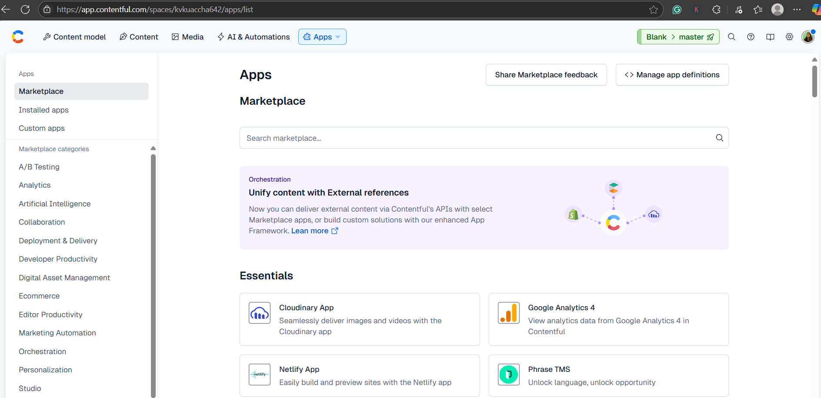Click the Netlify App icon
This screenshot has height=398, width=821.
point(260,375)
